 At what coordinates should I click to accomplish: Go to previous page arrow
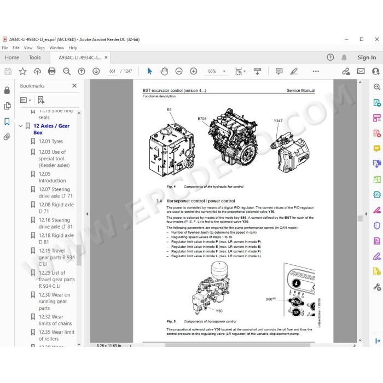[82, 71]
